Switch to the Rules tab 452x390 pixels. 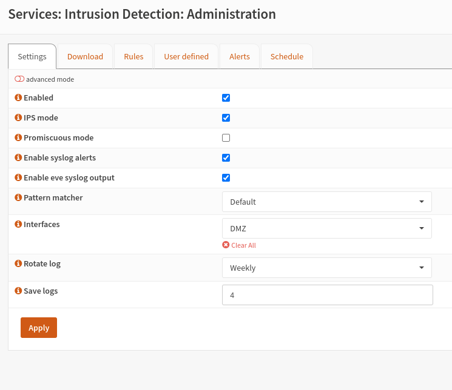(x=133, y=56)
